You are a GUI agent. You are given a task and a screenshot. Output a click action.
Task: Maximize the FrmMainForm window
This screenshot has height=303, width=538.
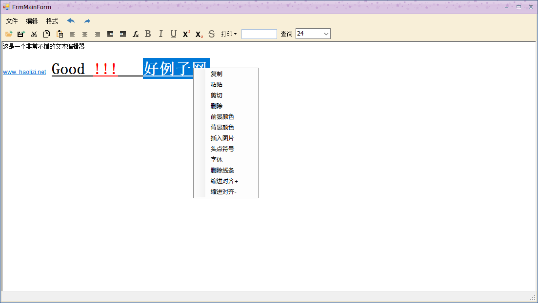tap(519, 7)
